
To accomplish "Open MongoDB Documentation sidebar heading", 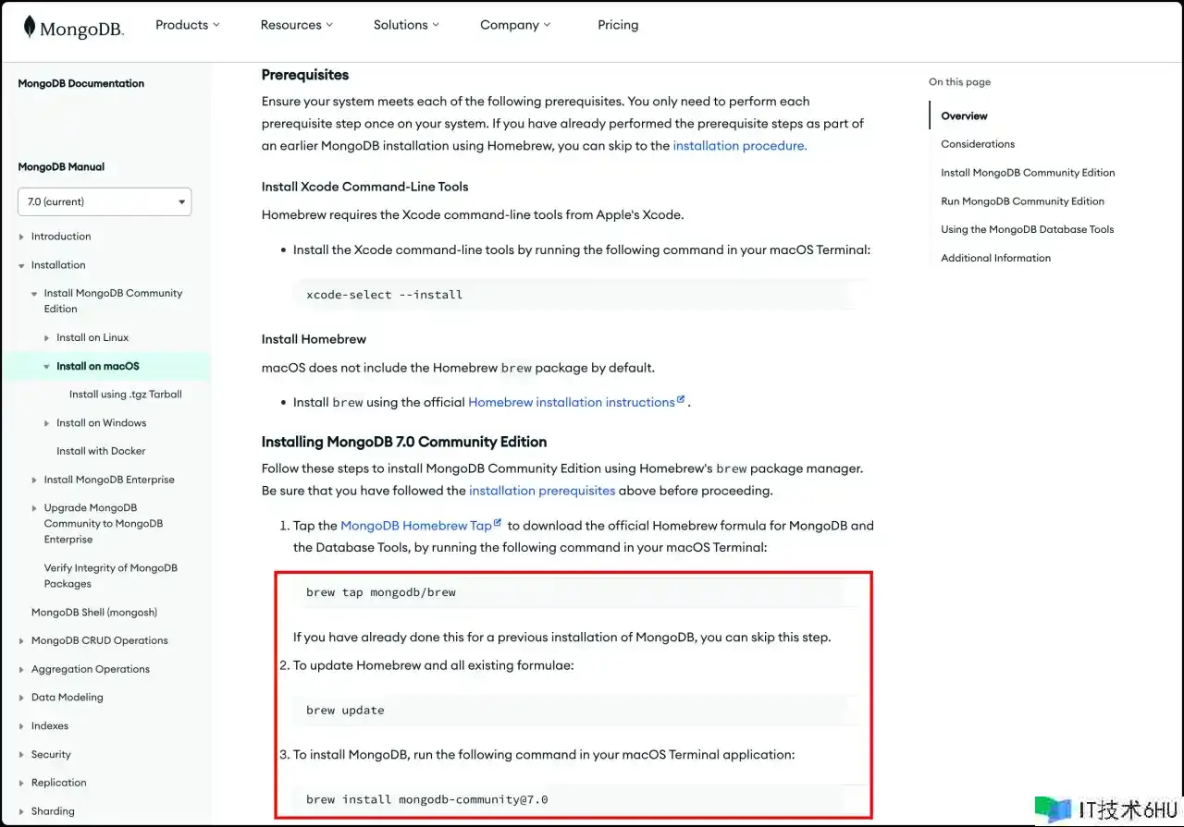I will [x=81, y=83].
